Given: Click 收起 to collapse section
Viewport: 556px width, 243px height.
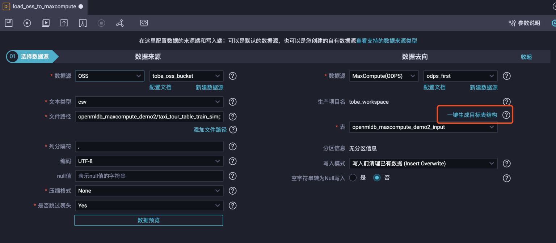Looking at the screenshot, I should click(x=526, y=57).
